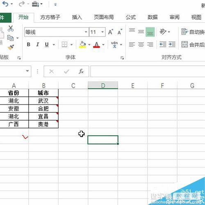Click the Wrap Text (自动换) button

click(x=193, y=32)
